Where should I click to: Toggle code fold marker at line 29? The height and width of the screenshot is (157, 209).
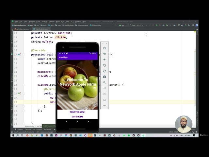pos(24,106)
